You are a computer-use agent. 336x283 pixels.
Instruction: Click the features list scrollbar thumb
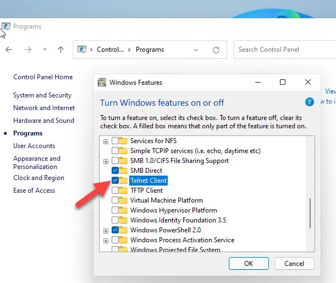[x=310, y=213]
